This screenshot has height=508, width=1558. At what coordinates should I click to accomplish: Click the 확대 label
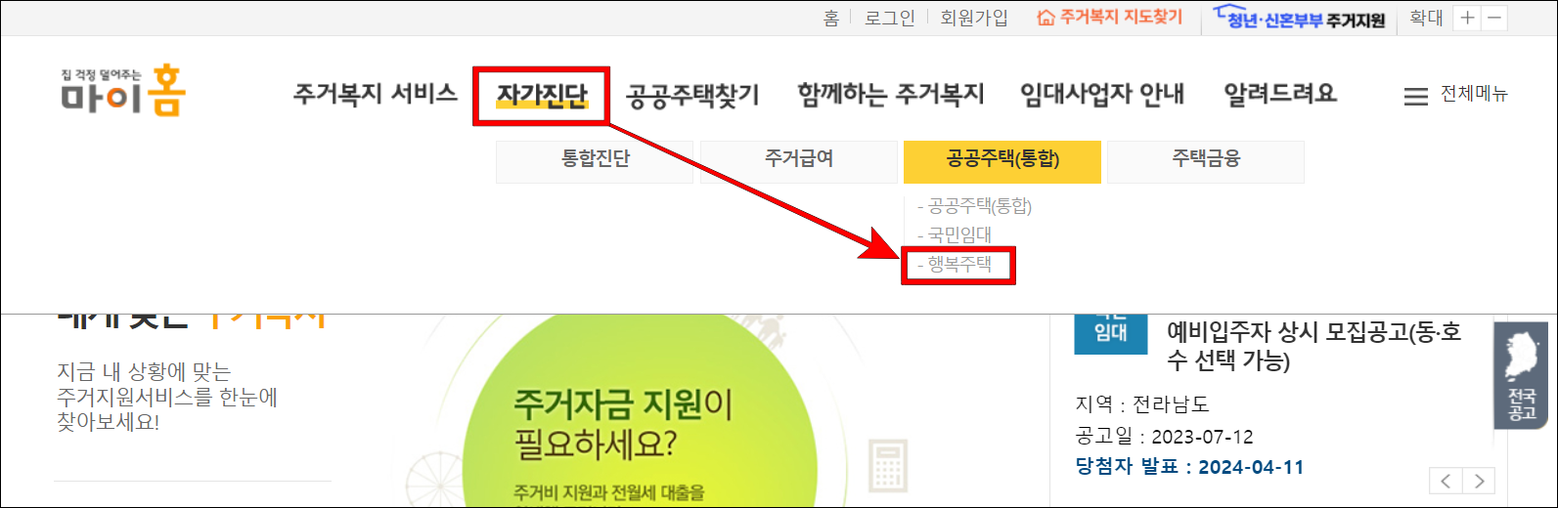pyautogui.click(x=1426, y=18)
